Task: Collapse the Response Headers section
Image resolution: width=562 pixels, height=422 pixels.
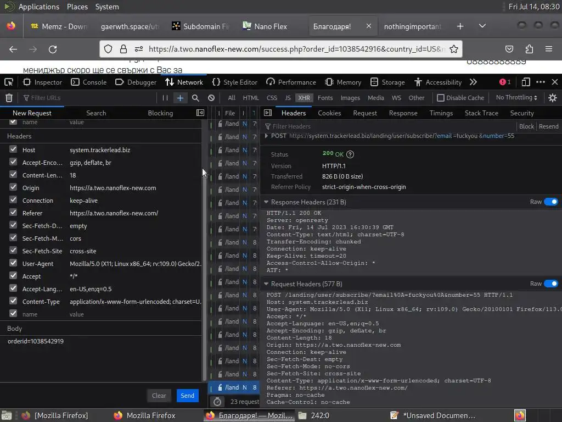Action: click(x=266, y=202)
